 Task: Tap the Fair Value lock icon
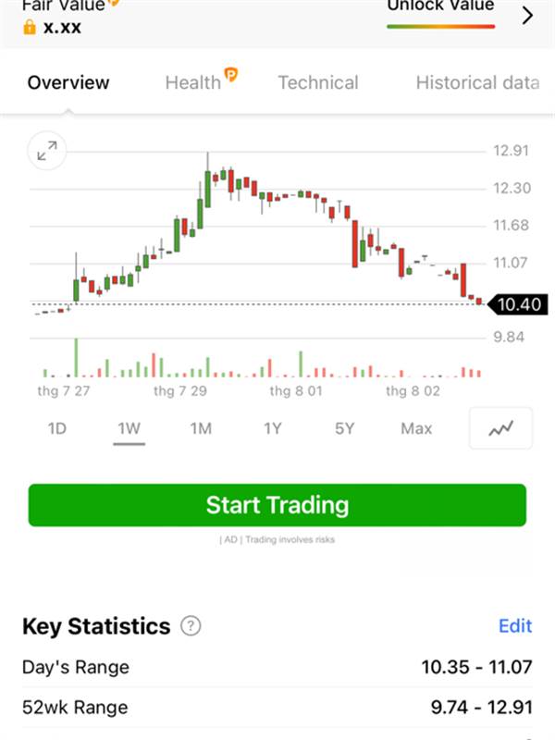[30, 27]
